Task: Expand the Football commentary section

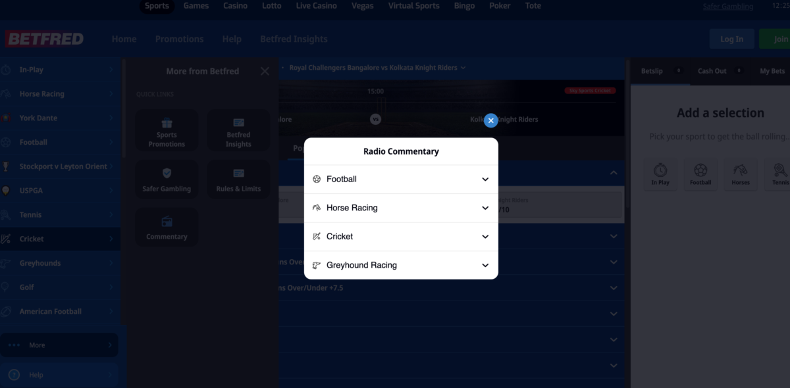Action: pyautogui.click(x=401, y=179)
